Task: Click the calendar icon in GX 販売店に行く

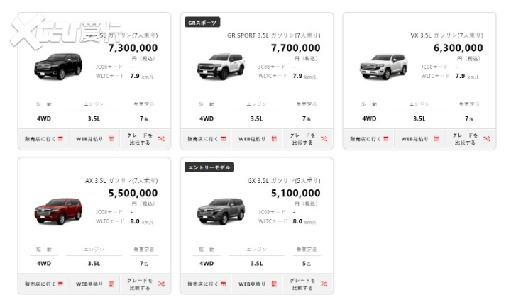Action: click(224, 284)
